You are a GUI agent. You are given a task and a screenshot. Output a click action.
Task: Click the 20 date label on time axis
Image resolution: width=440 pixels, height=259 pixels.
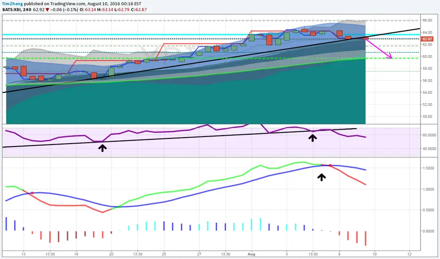[111, 254]
